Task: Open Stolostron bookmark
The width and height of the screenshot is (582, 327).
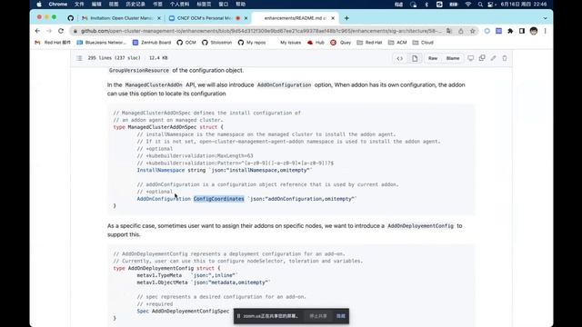Action: (216, 43)
